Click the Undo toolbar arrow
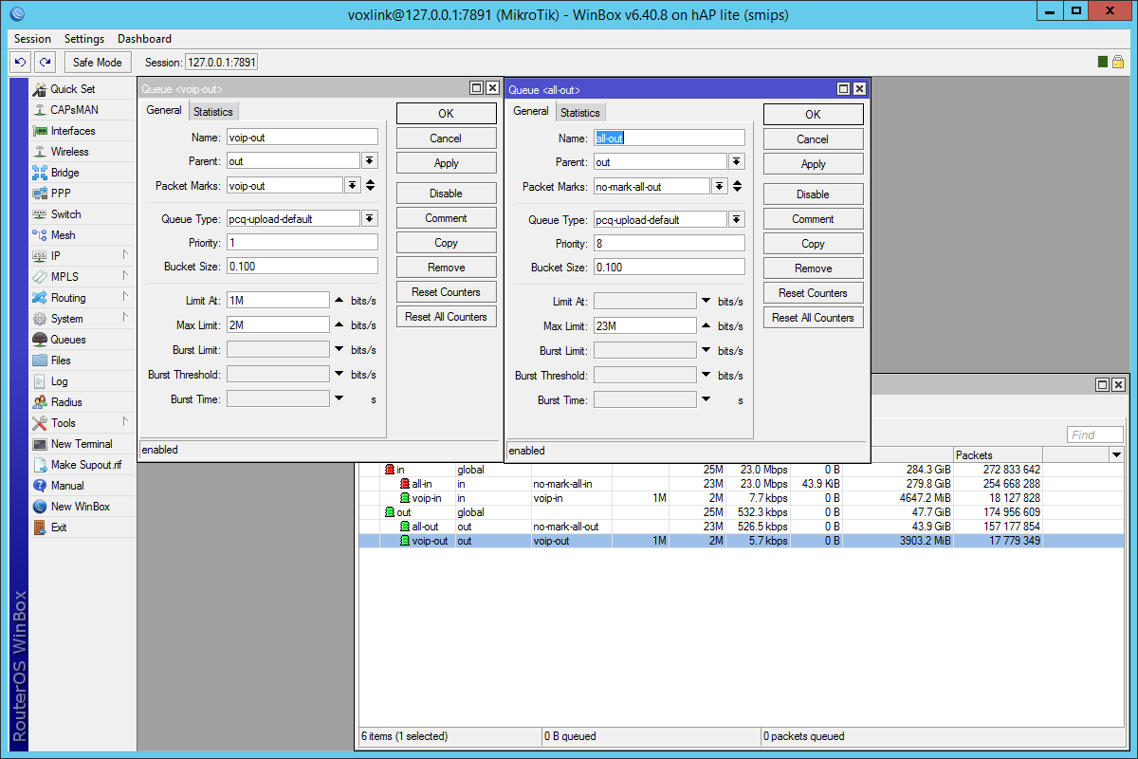Viewport: 1138px width, 759px height. tap(21, 62)
